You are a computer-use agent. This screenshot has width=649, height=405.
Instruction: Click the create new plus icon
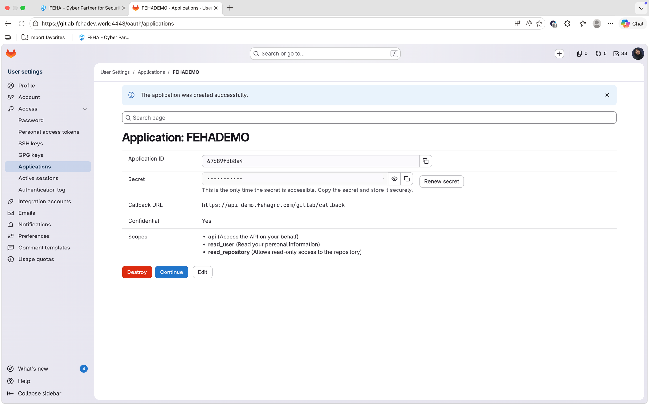[559, 54]
